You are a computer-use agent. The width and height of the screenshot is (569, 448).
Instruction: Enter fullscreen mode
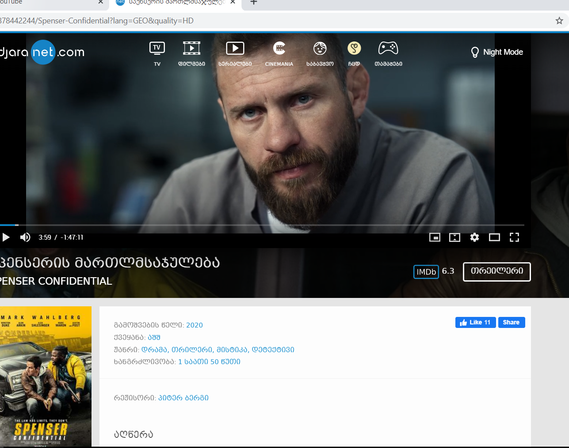point(514,237)
